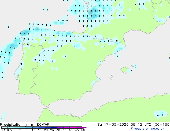Select the 2–5 mm legend swatch
Image resolution: width=170 pixels, height=131 pixels.
point(23,128)
